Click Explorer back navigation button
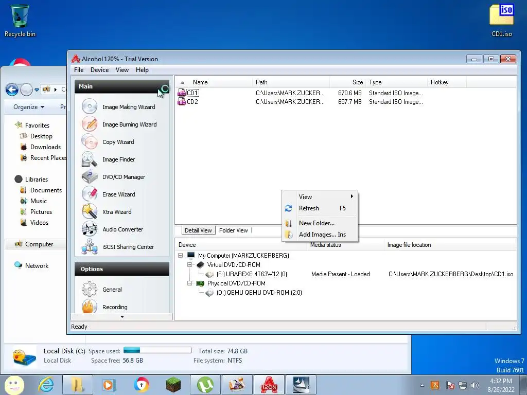The image size is (527, 395). click(12, 89)
